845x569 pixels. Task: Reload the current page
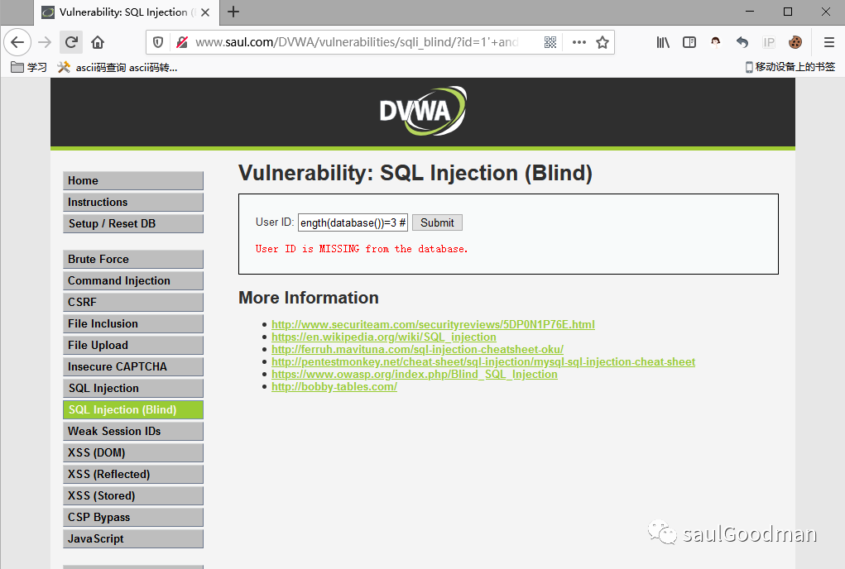[x=71, y=42]
